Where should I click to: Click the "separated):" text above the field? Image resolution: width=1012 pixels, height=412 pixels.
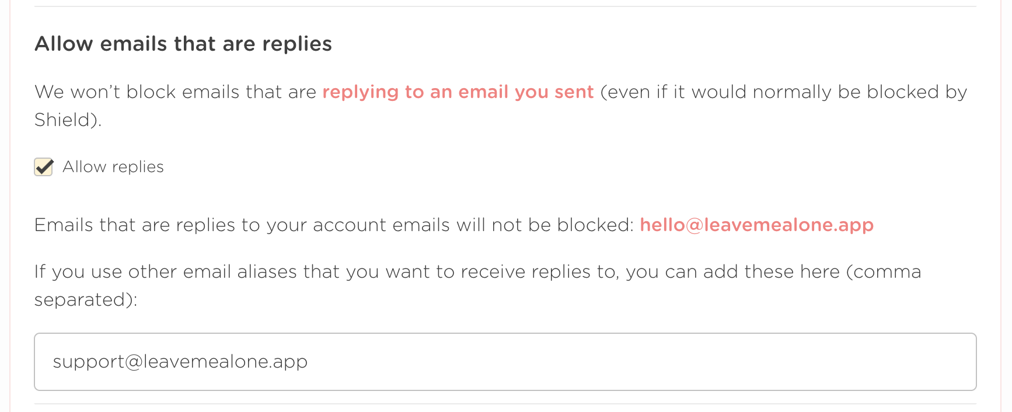click(85, 300)
